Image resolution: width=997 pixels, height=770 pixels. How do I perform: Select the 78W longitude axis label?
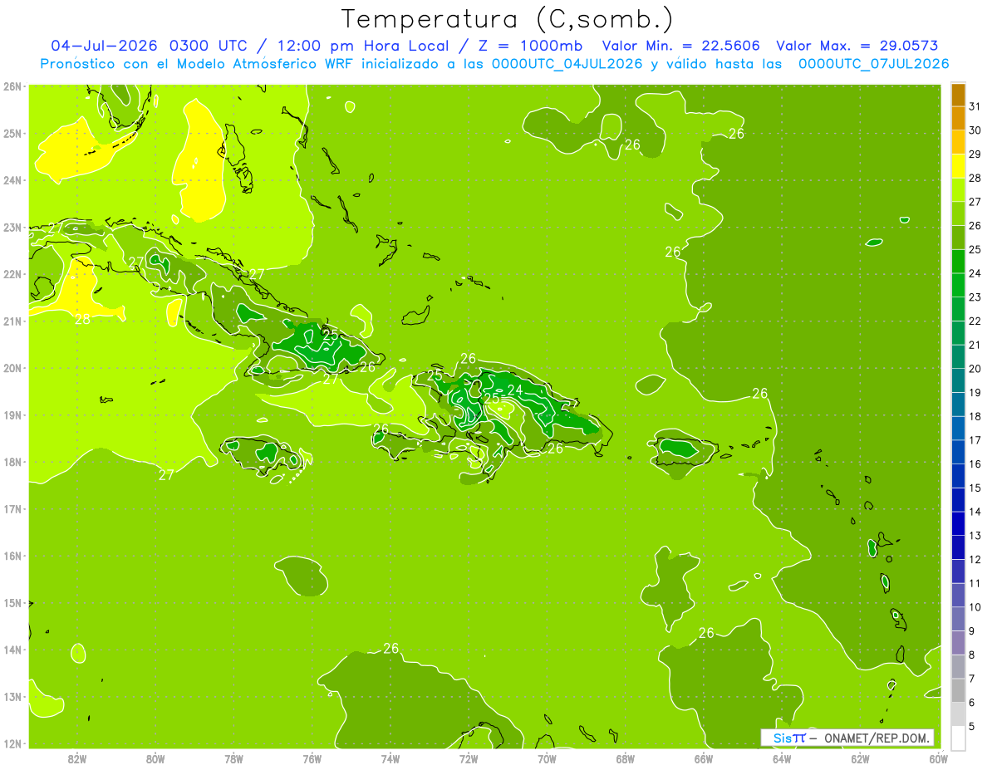(x=233, y=758)
